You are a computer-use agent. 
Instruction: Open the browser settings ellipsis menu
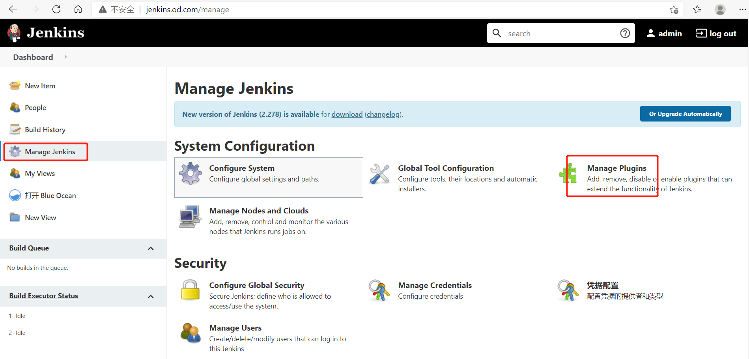coord(742,9)
